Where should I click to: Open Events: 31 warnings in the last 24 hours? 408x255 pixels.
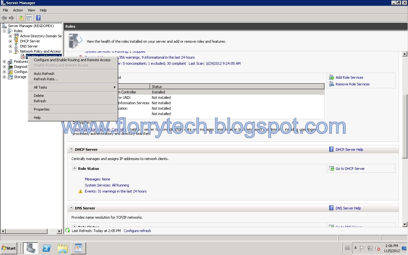point(115,191)
